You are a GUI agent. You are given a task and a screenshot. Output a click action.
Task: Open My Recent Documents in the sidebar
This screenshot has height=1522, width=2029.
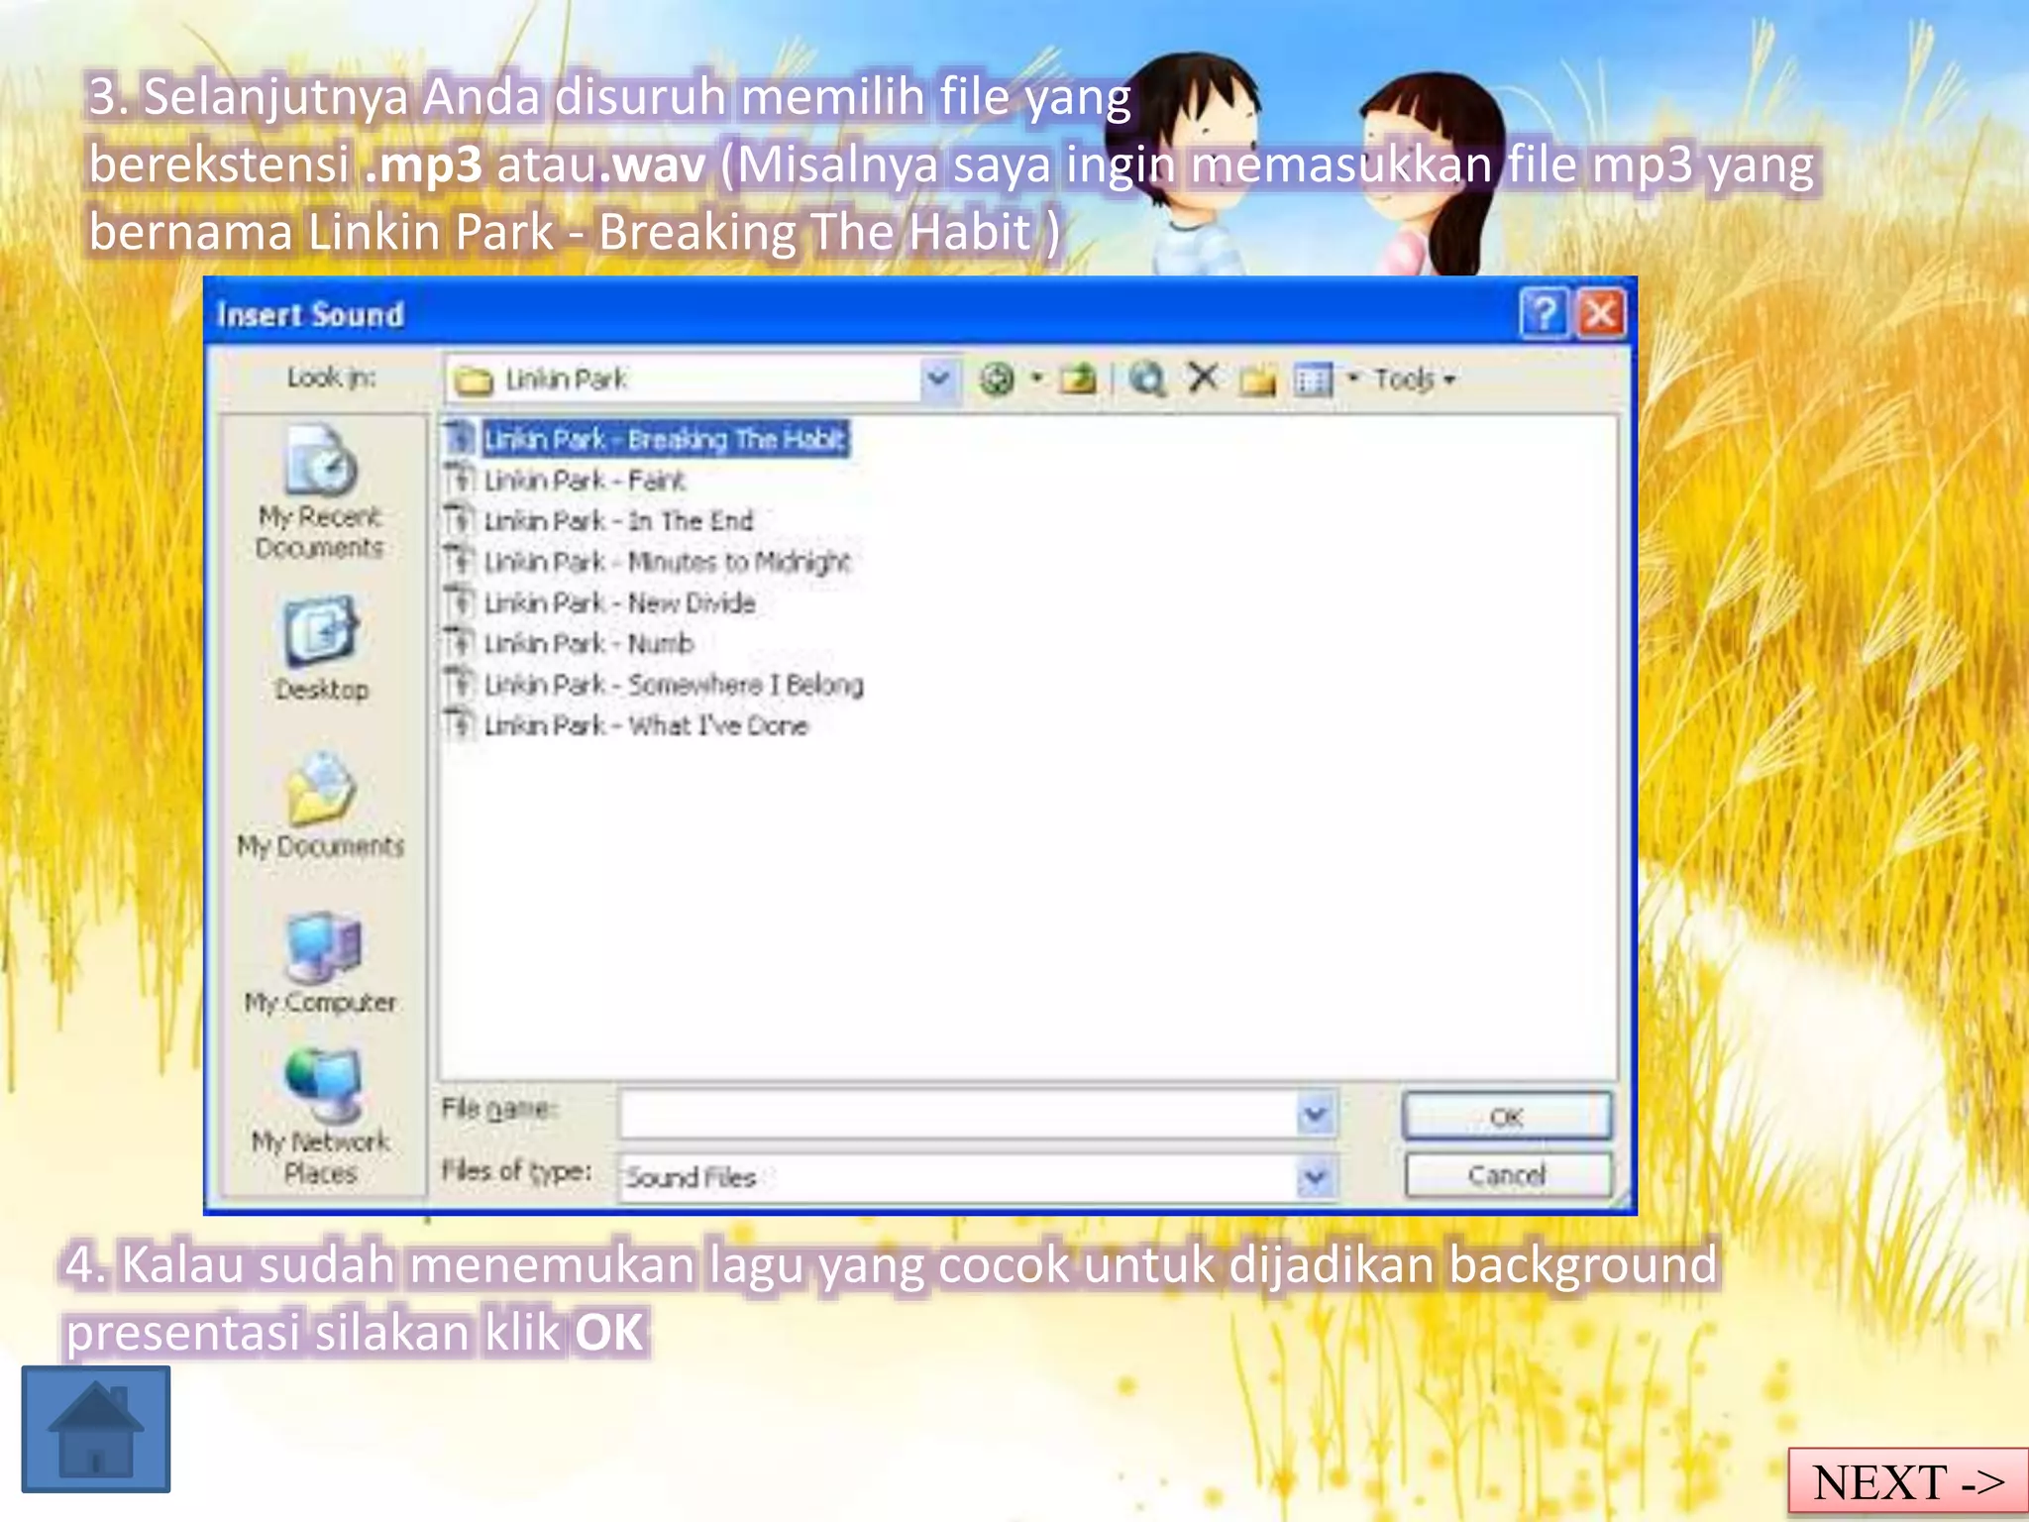[320, 493]
